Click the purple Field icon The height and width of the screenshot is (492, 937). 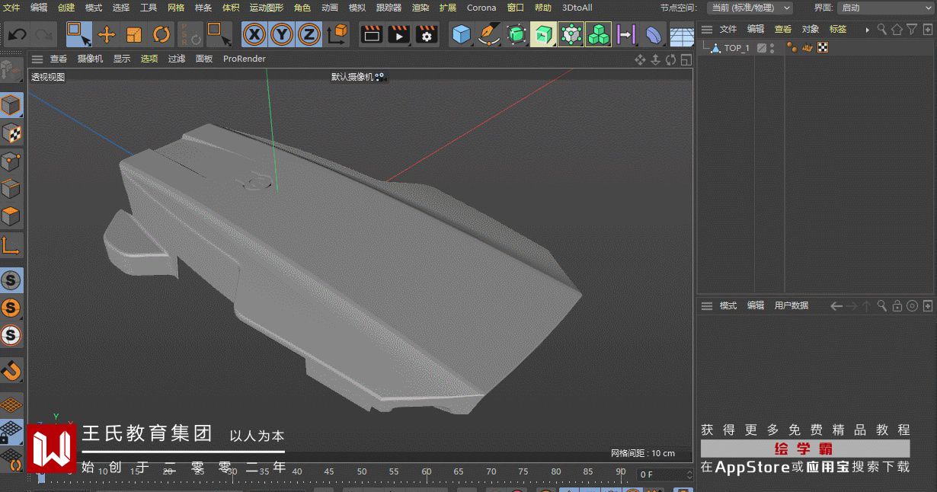[625, 34]
